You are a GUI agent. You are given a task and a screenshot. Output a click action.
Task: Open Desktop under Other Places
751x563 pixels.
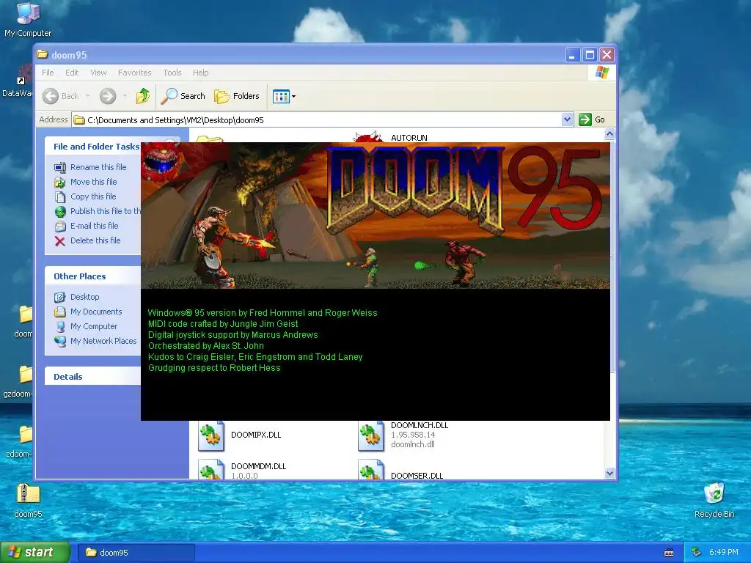click(x=85, y=298)
